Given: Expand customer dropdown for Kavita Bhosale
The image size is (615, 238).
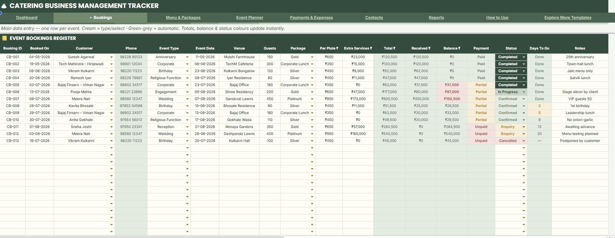Looking at the screenshot, I should 111,106.
